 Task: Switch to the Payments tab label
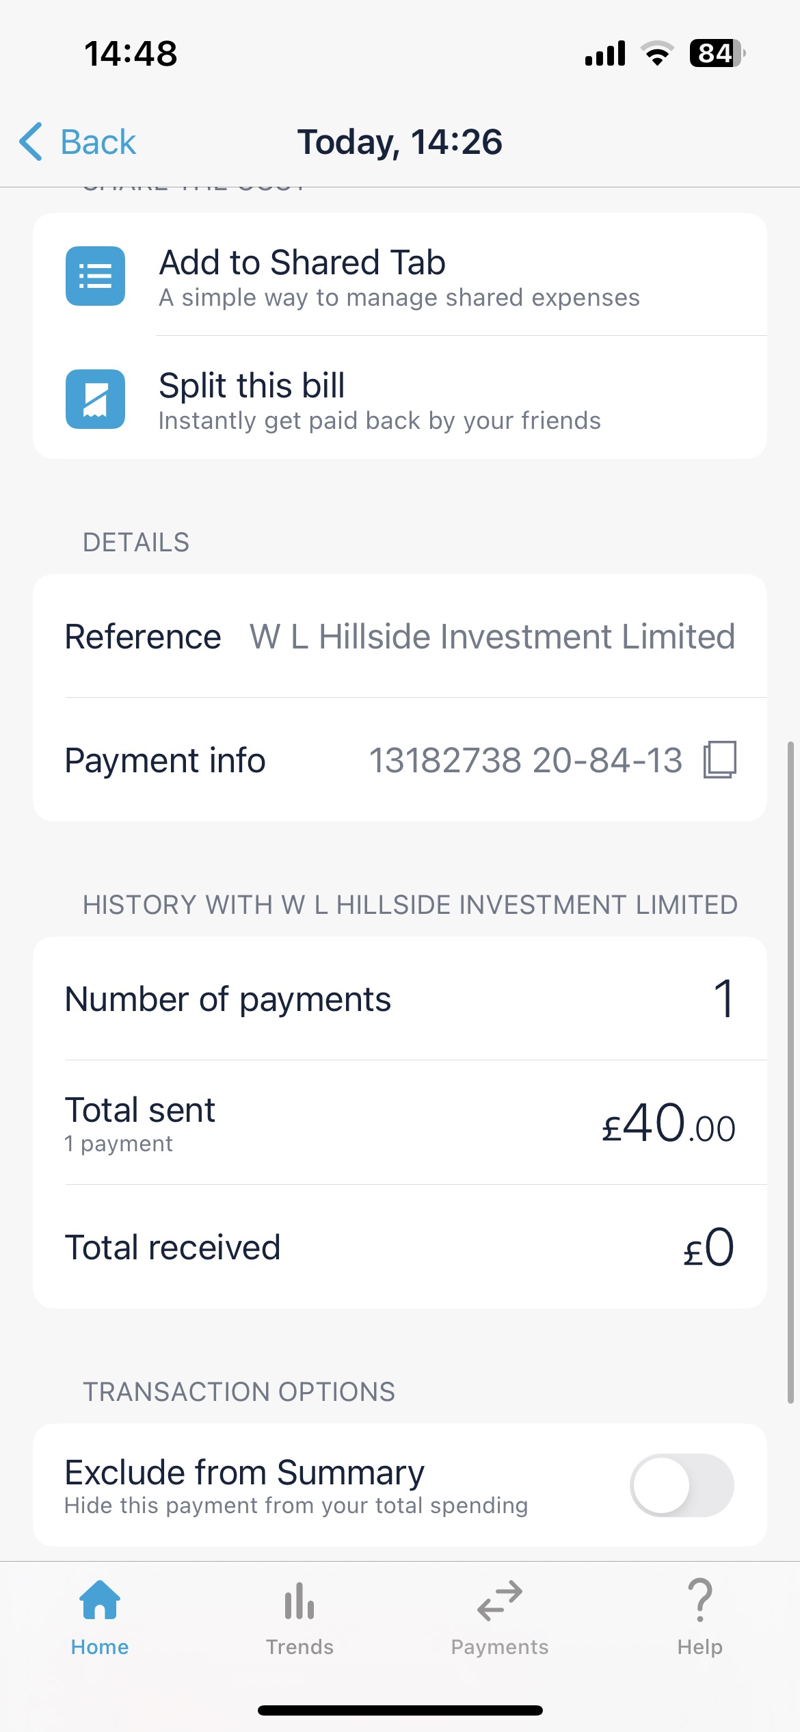tap(500, 1647)
